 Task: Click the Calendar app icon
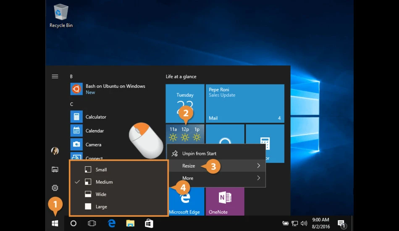point(76,131)
